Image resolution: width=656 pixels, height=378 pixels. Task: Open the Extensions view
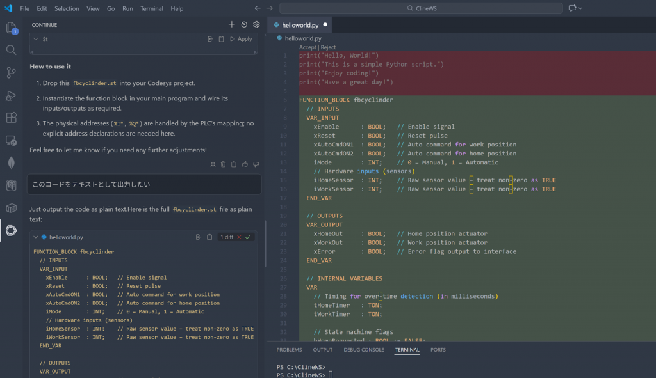tap(11, 118)
